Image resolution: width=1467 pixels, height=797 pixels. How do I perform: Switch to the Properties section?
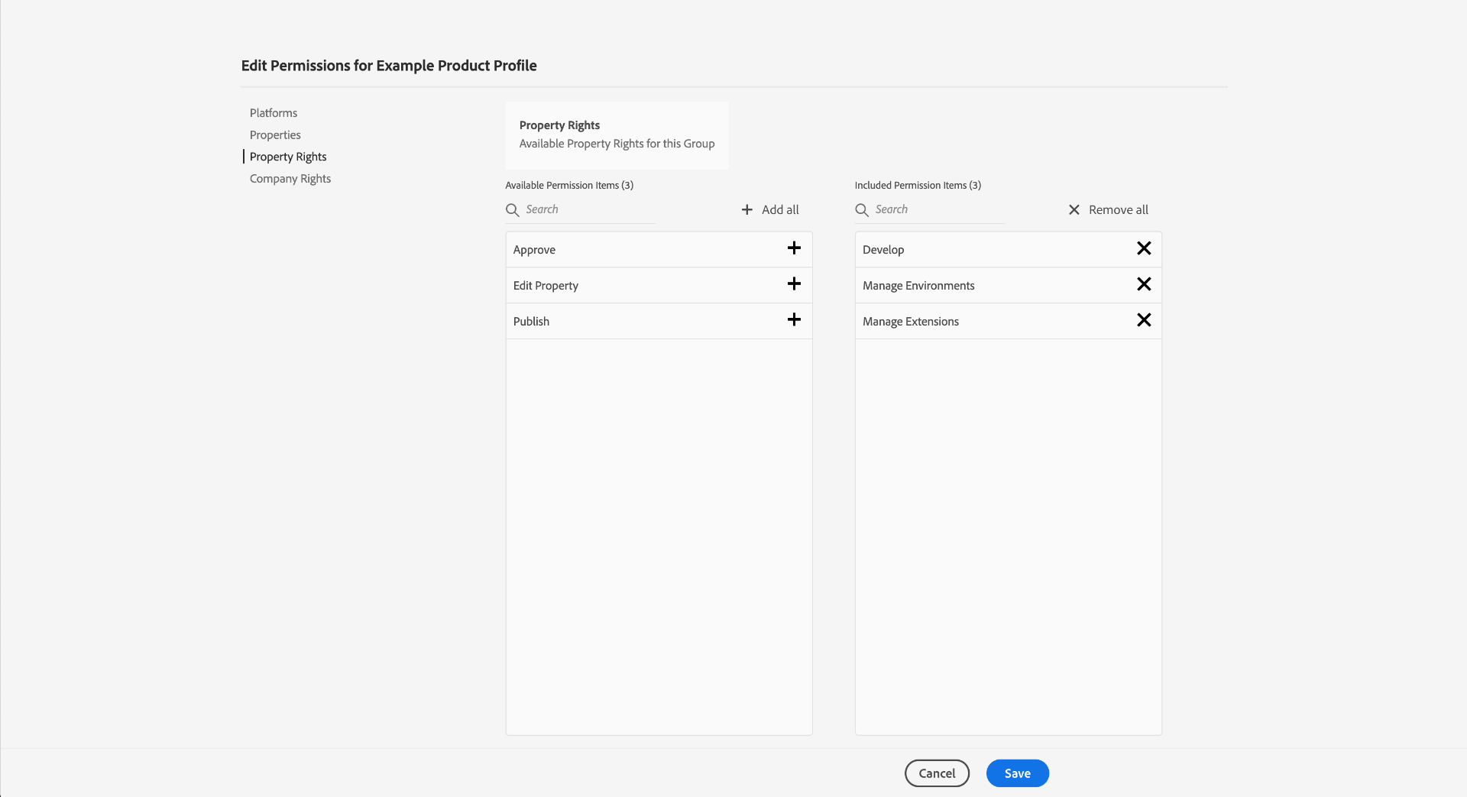(x=275, y=135)
